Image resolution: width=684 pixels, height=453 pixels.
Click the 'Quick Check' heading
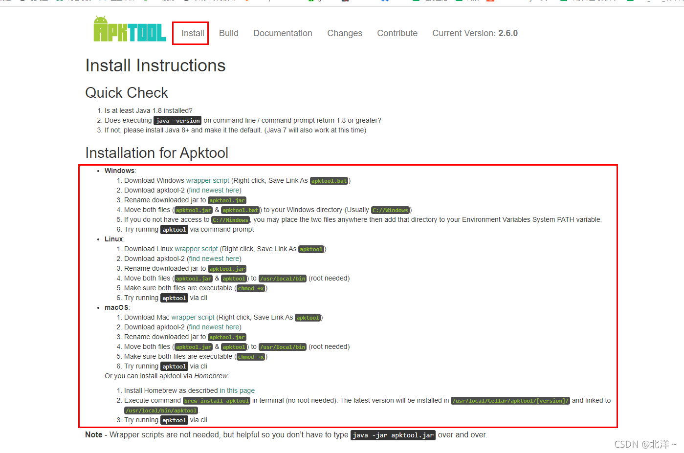click(127, 93)
